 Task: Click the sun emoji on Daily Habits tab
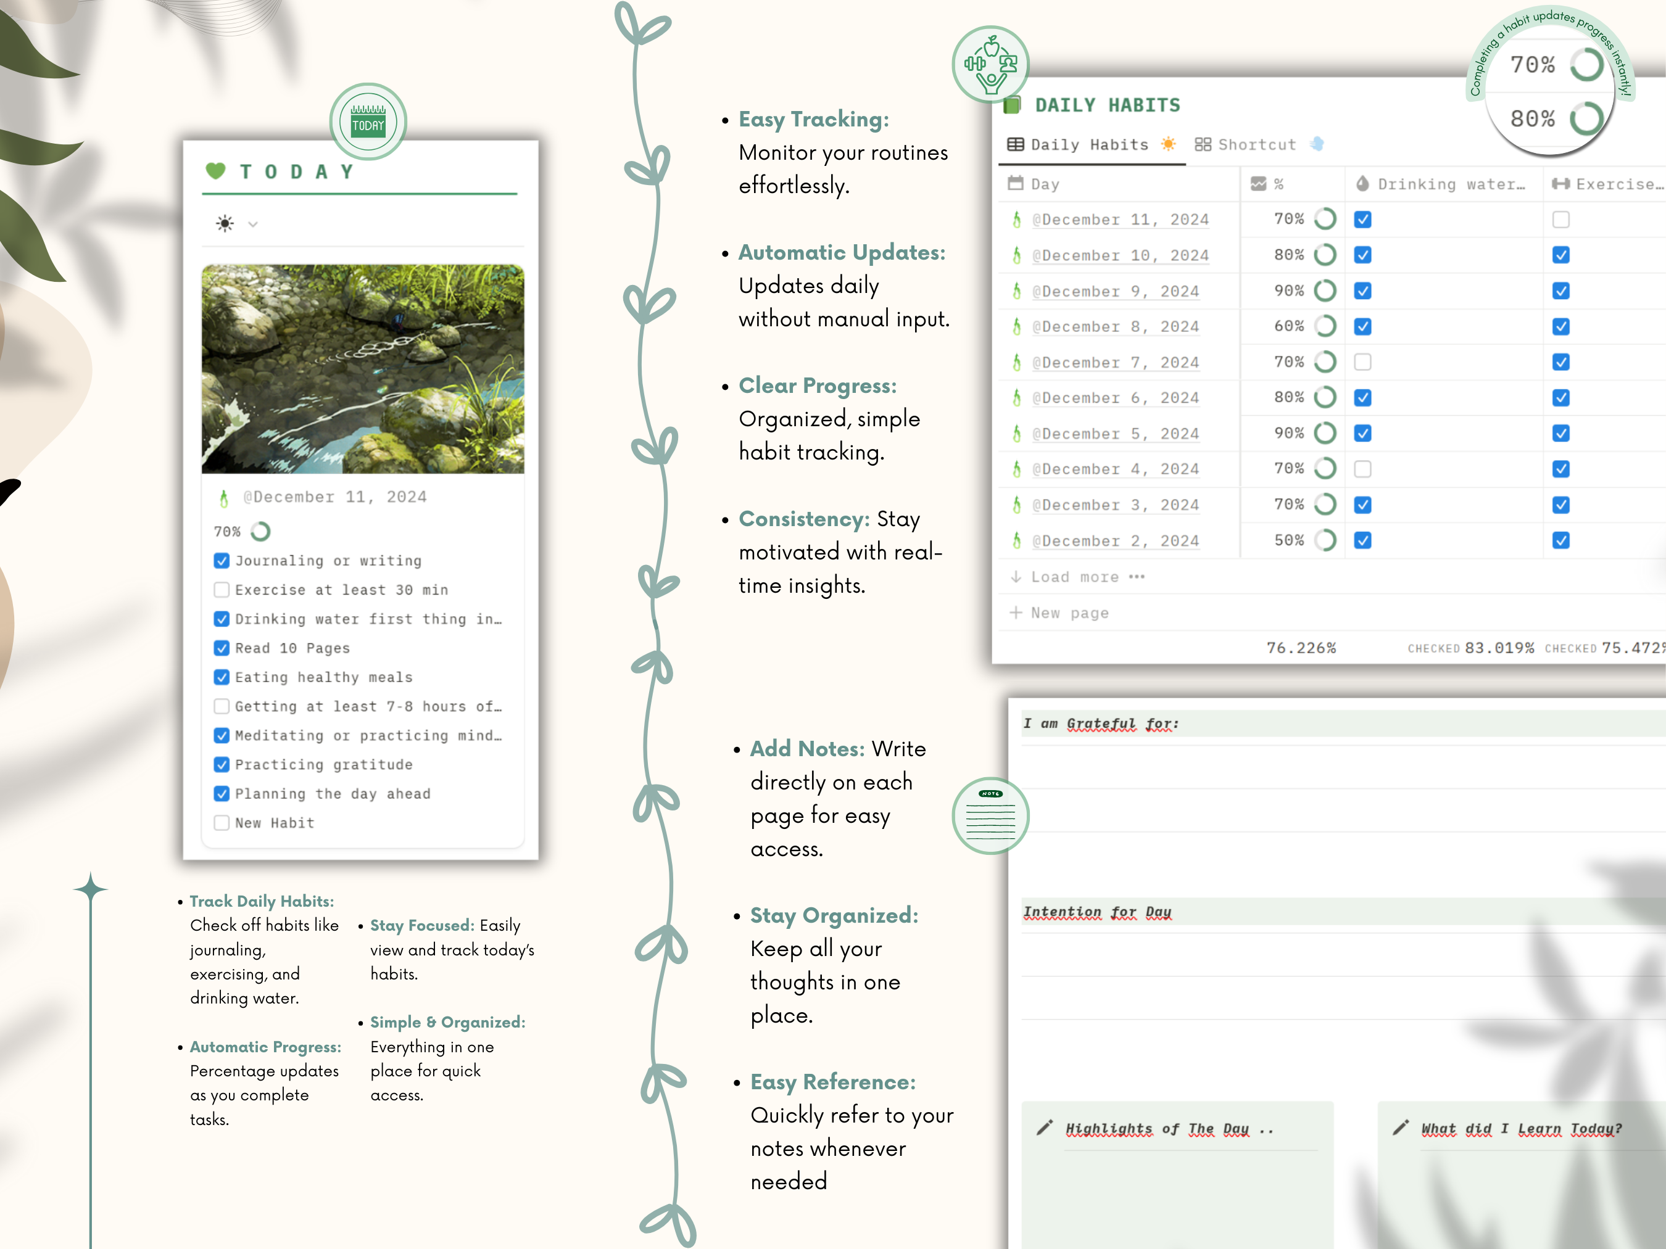(1168, 144)
